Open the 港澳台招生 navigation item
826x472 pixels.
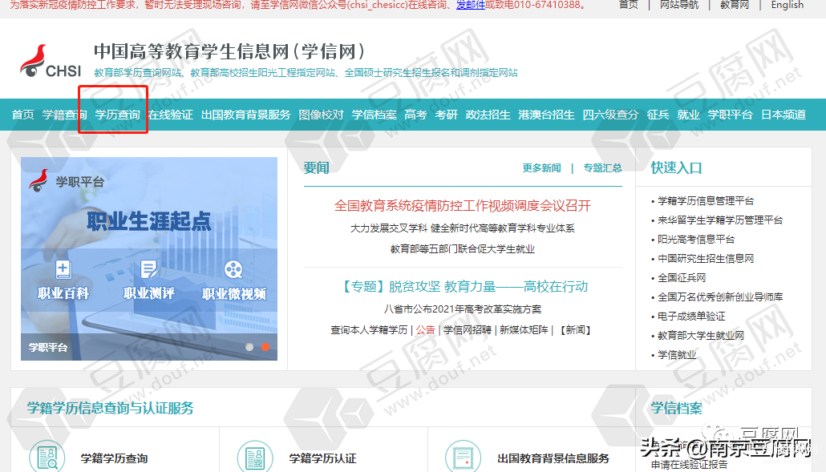pyautogui.click(x=546, y=115)
